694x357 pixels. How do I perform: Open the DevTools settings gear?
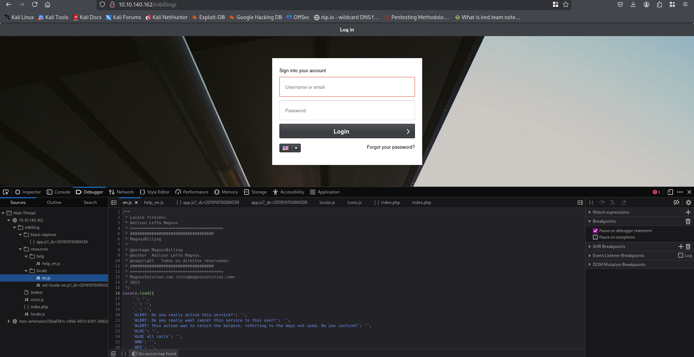click(x=688, y=203)
